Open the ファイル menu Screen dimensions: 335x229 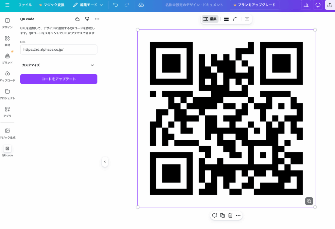point(25,5)
